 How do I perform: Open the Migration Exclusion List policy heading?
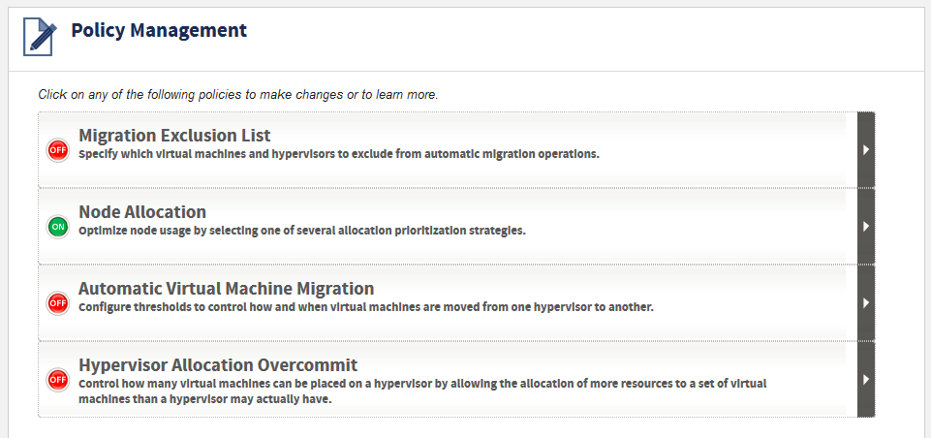click(x=174, y=136)
